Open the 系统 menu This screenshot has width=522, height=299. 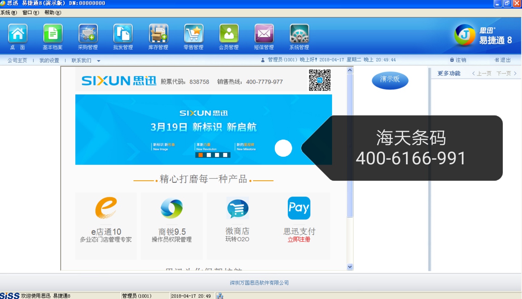[8, 13]
